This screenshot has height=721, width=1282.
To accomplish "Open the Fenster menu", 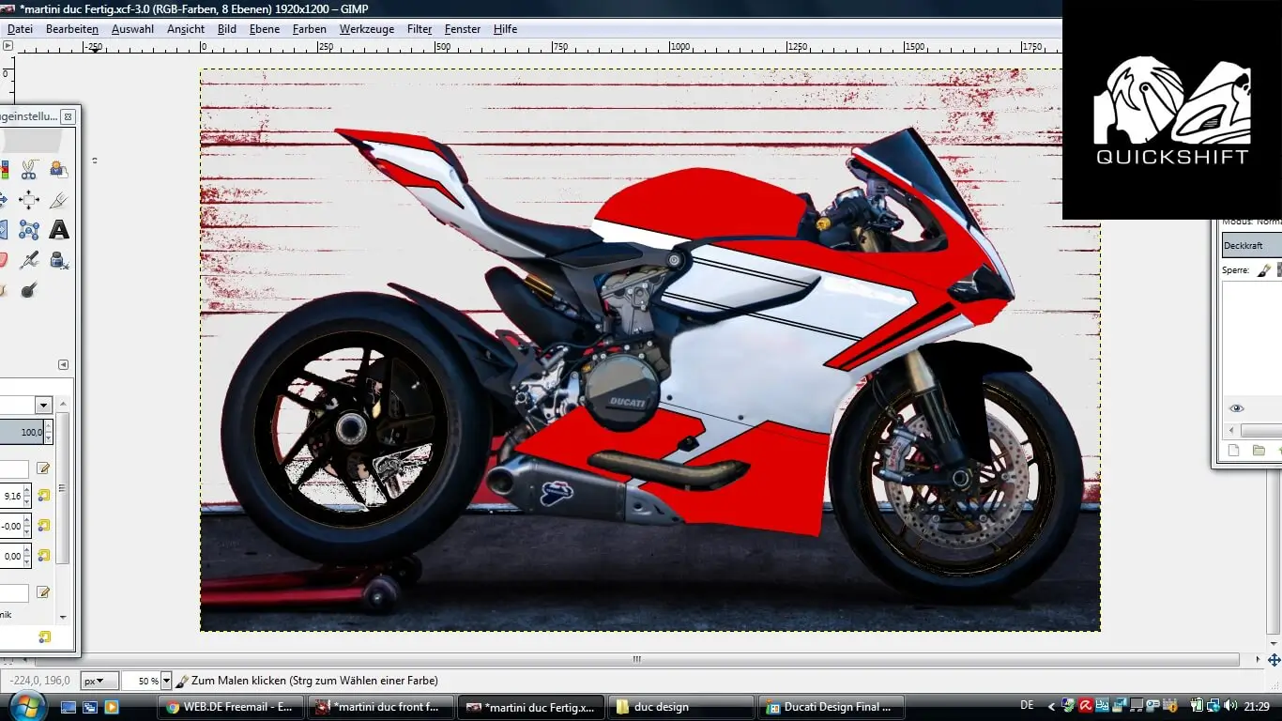I will (463, 29).
